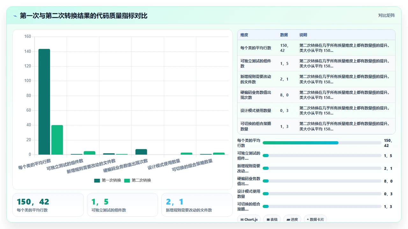Open the 2, 1 新增规则需要改动的文件数 card
Image resolution: width=408 pixels, height=229 pixels.
click(197, 205)
